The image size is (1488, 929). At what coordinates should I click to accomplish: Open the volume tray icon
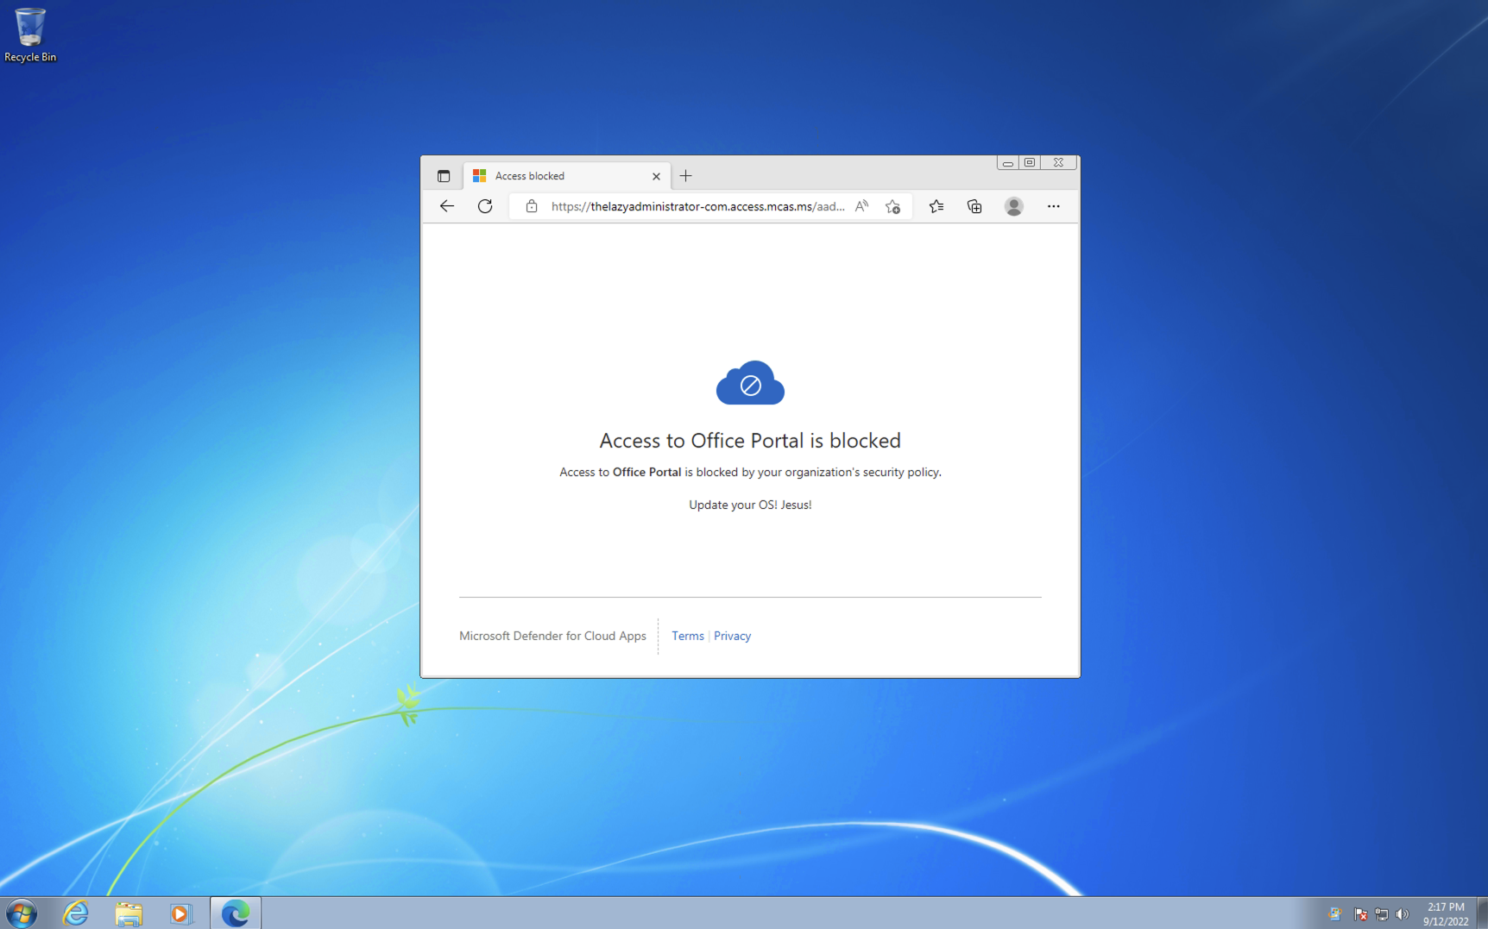pyautogui.click(x=1403, y=914)
